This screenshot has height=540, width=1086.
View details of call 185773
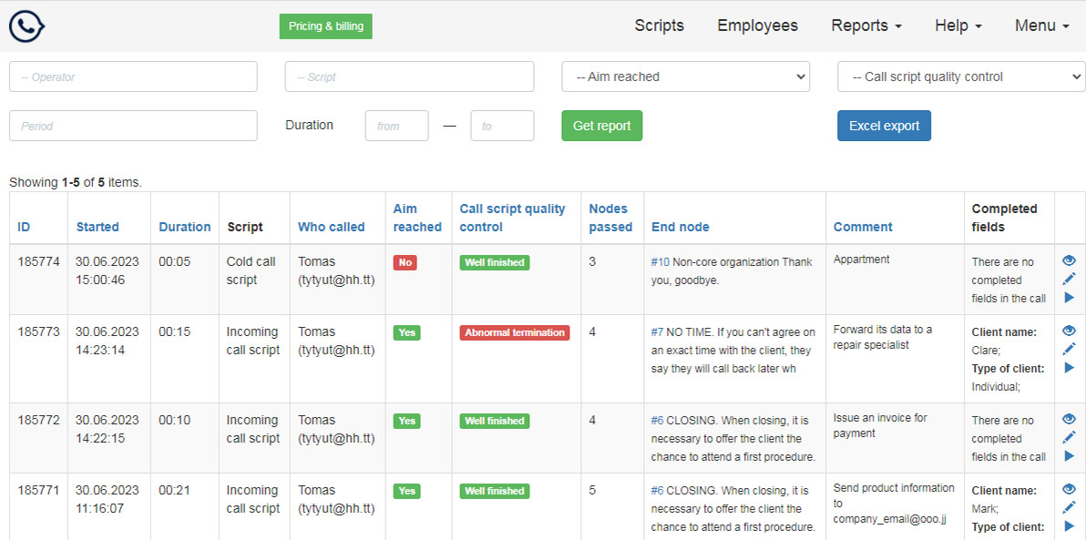(x=1069, y=331)
